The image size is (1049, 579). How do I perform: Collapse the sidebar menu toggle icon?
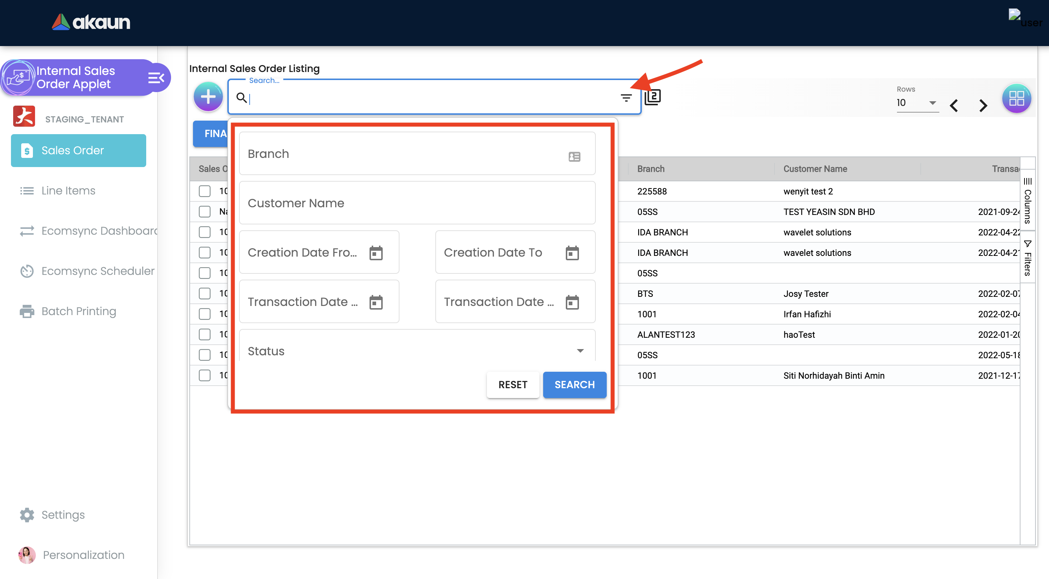[x=156, y=78]
